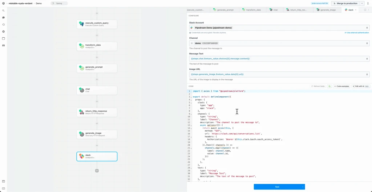This screenshot has width=372, height=192.
Task: Open the Test button dropdown arrow
Action: tap(303, 187)
